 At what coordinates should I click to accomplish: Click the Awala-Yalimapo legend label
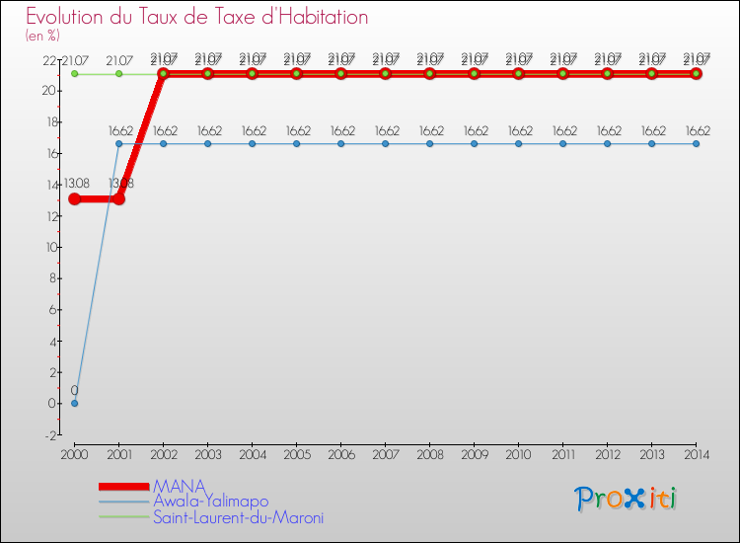[x=211, y=501]
